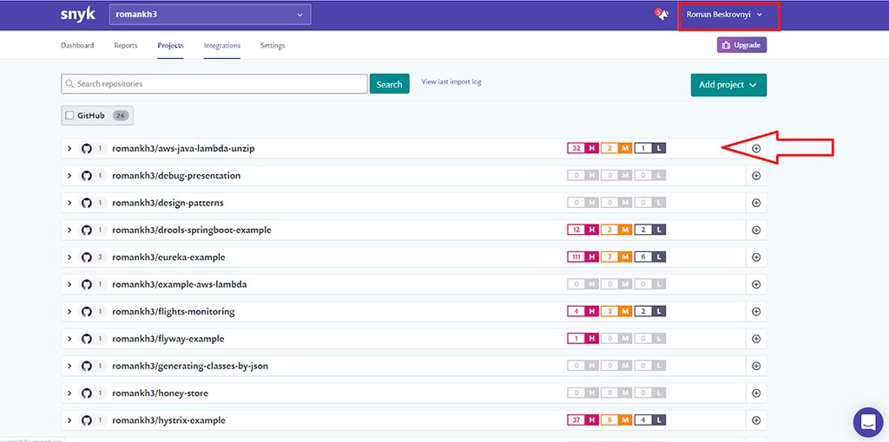
Task: Click GitHub icon on example-aws-lambda row
Action: click(86, 284)
